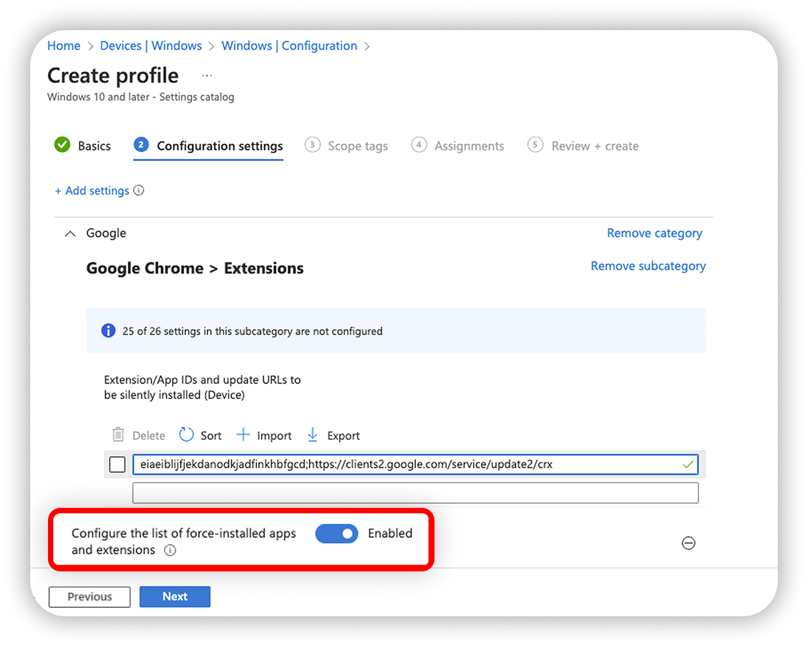Viewport: 808px width, 647px height.
Task: Click Remove subcategory link
Action: (x=648, y=266)
